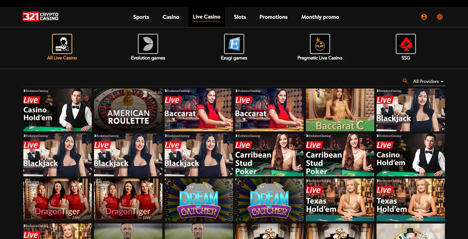Click the orange search magnifier icon
The height and width of the screenshot is (239, 468).
pyautogui.click(x=405, y=81)
